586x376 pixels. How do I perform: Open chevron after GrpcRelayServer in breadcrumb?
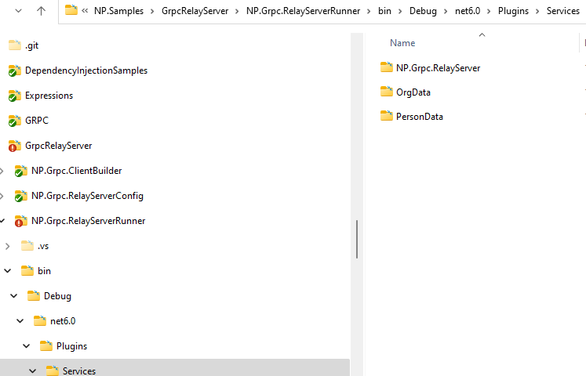coord(237,12)
